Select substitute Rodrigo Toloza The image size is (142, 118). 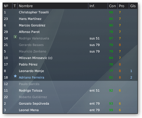(x=70, y=91)
